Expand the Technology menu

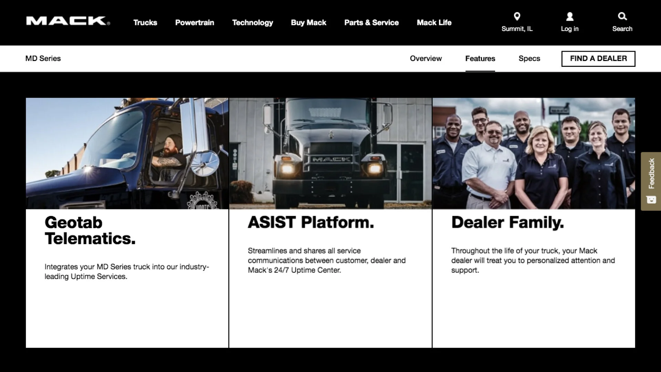point(252,23)
